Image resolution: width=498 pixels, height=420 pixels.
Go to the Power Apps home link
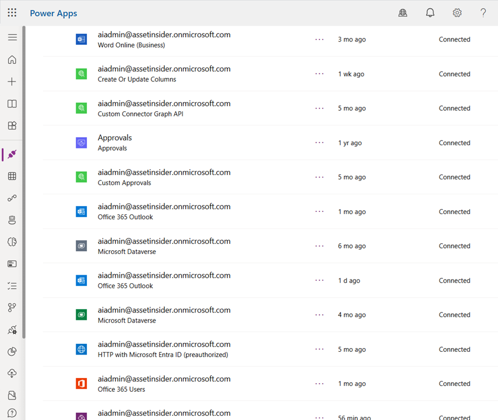pos(53,13)
